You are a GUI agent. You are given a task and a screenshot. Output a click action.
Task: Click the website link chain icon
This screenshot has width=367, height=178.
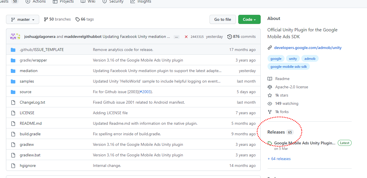point(270,48)
